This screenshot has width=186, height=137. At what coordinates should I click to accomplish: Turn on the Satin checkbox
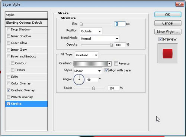9,77
